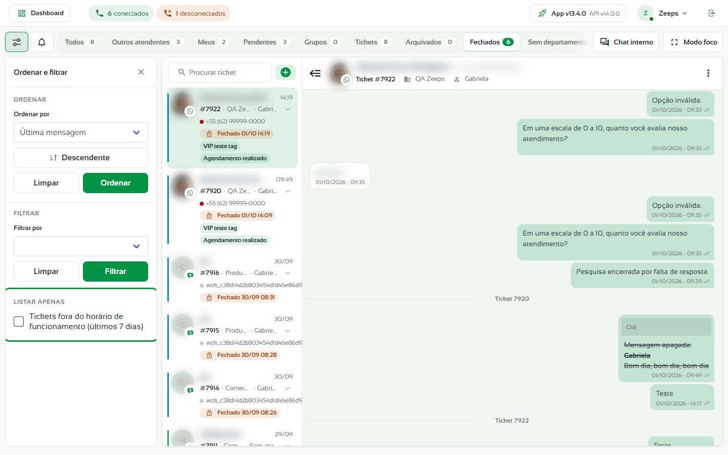Screen dimensions: 728x455
Task: Click the green Filtrar button
Action: coord(116,271)
